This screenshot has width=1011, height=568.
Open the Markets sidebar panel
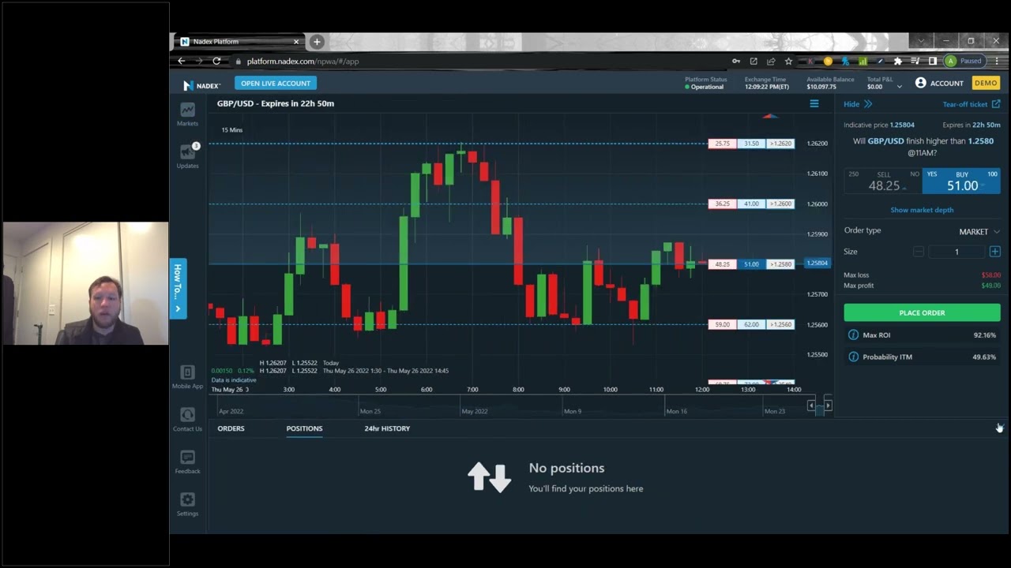tap(187, 114)
